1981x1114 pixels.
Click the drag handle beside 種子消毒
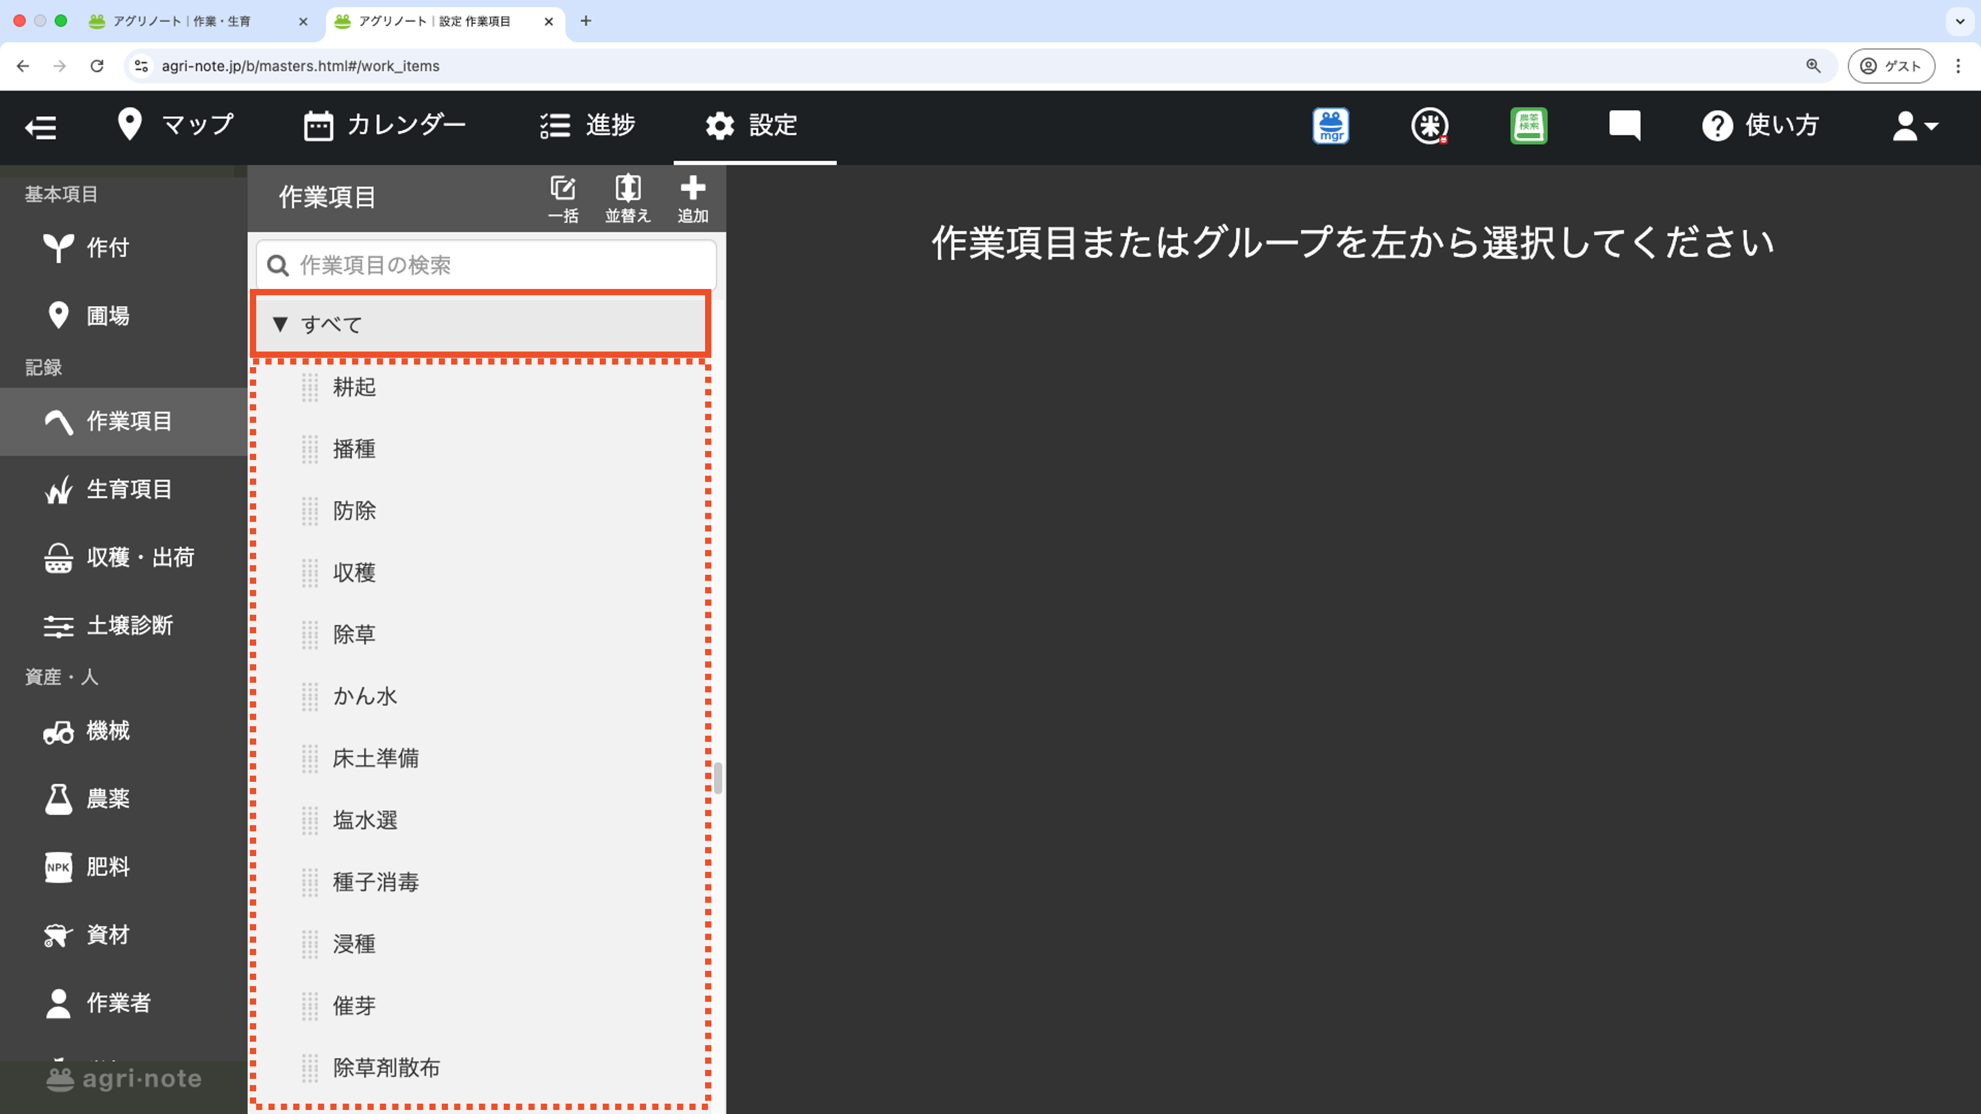click(x=310, y=883)
